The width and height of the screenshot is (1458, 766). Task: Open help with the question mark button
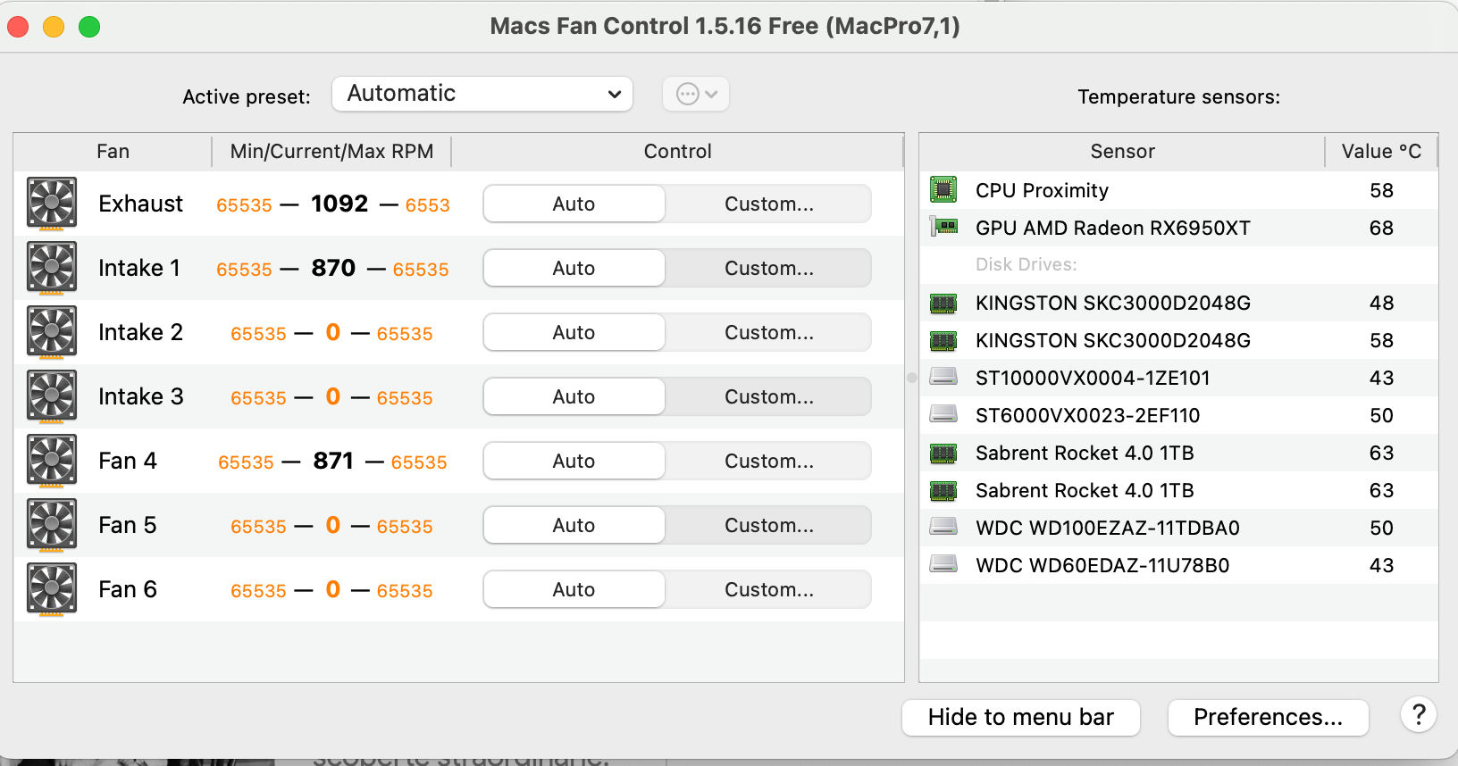tap(1418, 715)
